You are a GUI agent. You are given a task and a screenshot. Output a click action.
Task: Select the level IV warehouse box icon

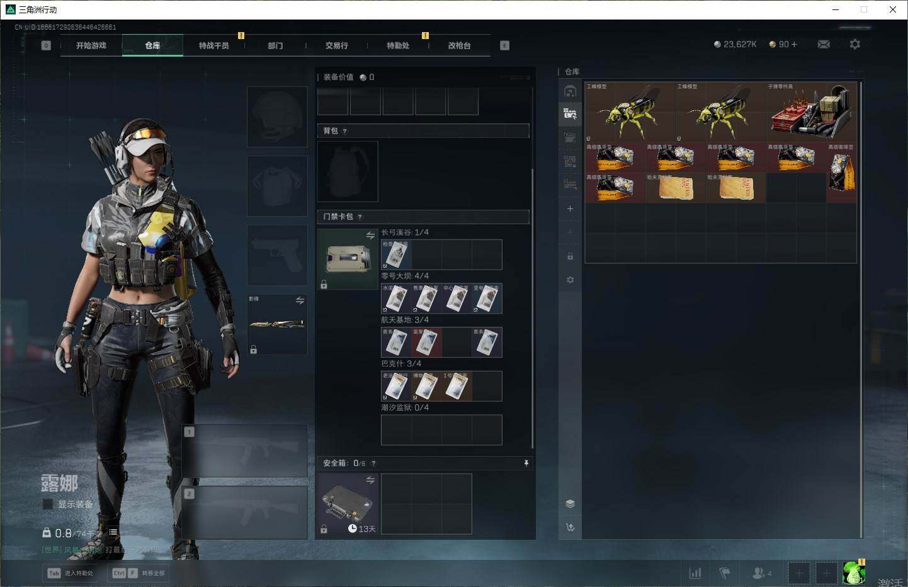pyautogui.click(x=570, y=137)
